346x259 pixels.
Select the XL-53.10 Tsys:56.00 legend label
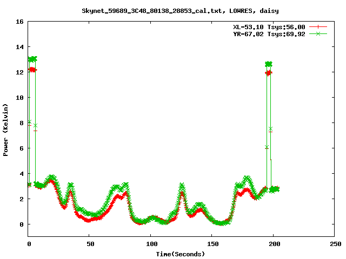coord(269,27)
